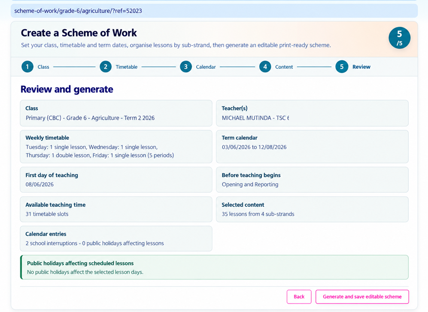The image size is (428, 312).
Task: Click 'Opening and Reporting' value
Action: click(250, 185)
